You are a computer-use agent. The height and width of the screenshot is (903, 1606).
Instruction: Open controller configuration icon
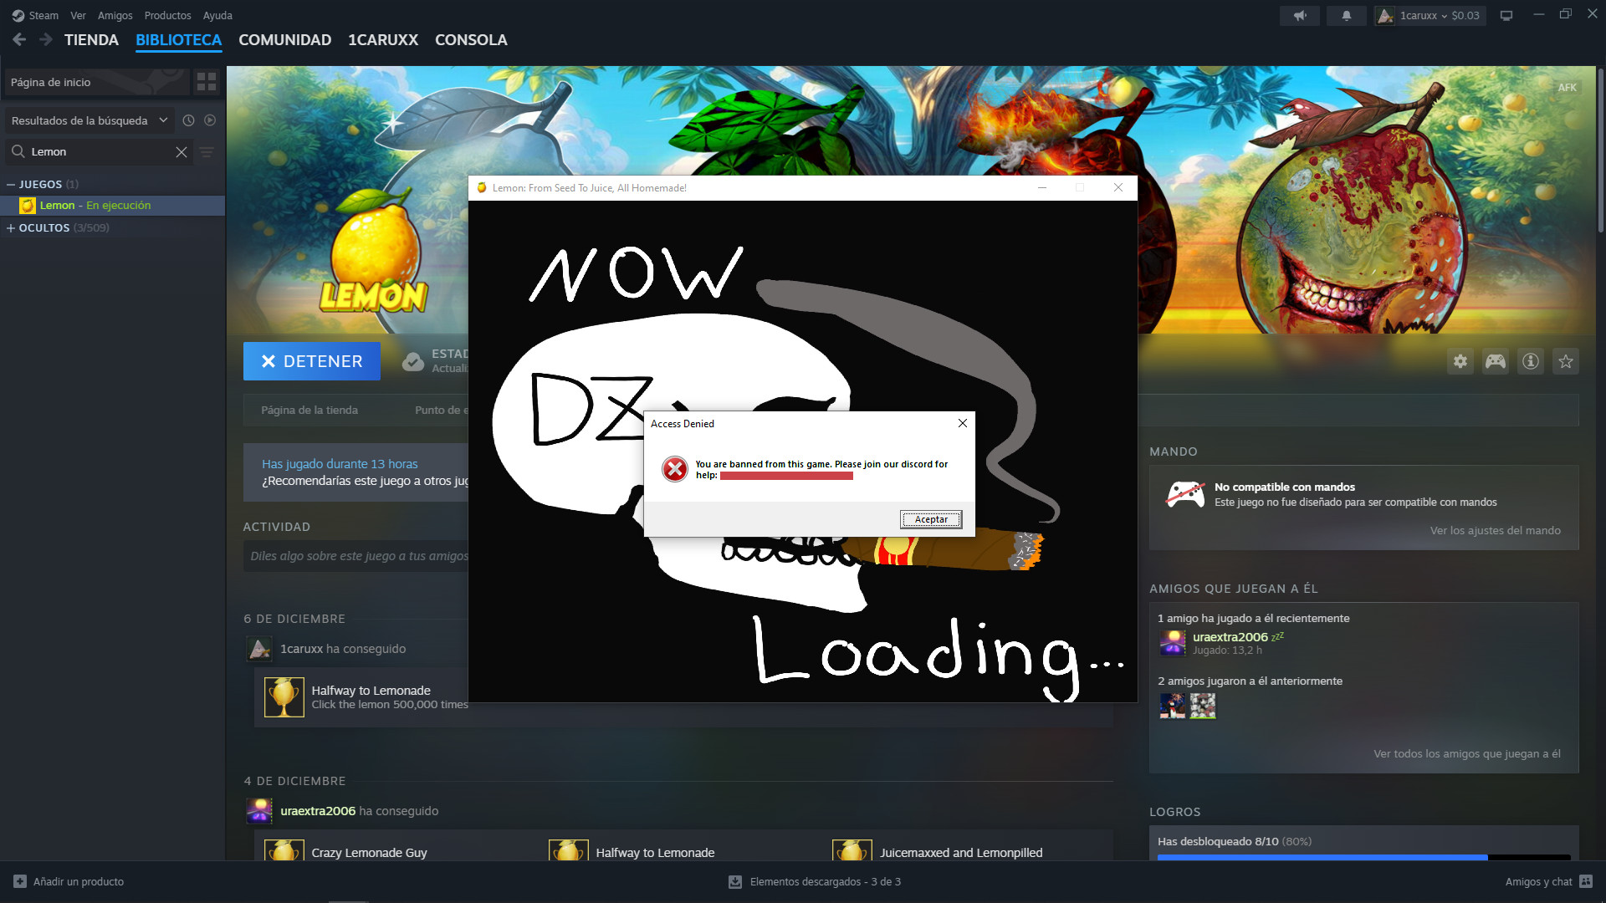pyautogui.click(x=1496, y=361)
